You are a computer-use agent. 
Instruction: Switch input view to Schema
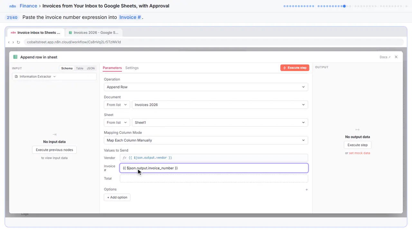pyautogui.click(x=67, y=68)
